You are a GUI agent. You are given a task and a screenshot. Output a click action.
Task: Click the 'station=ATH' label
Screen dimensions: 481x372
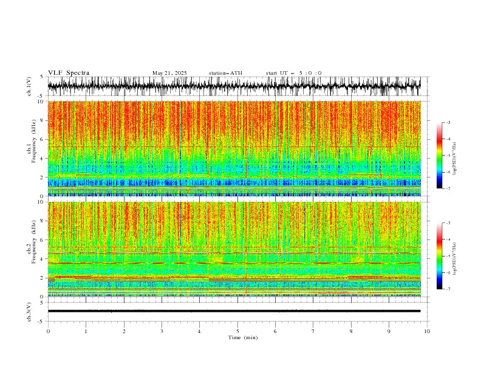[x=225, y=73]
